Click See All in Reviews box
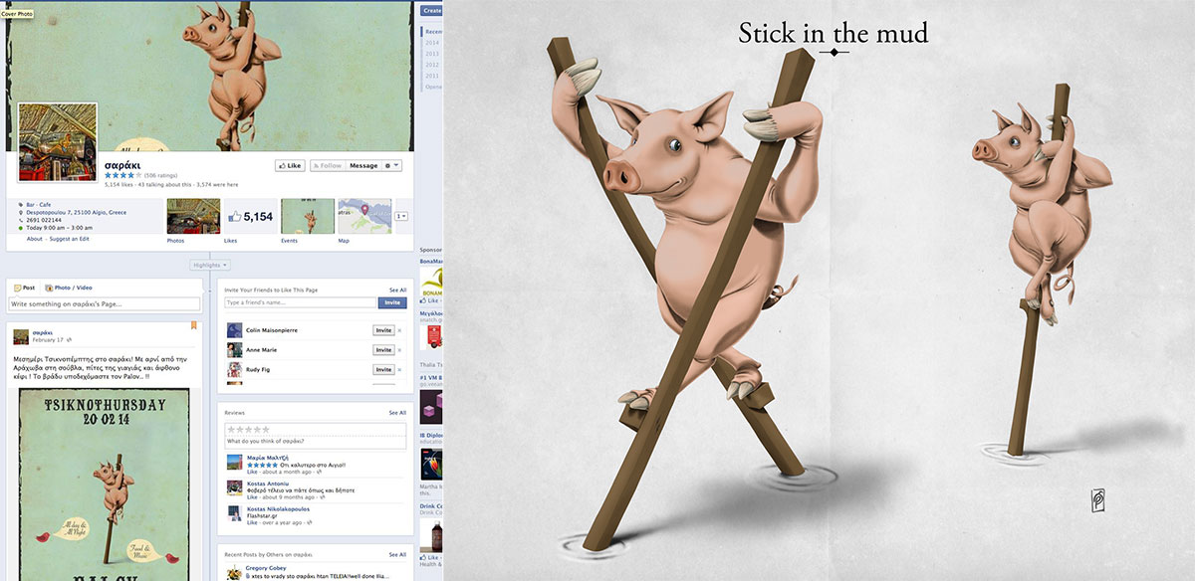1195x581 pixels. (x=397, y=412)
